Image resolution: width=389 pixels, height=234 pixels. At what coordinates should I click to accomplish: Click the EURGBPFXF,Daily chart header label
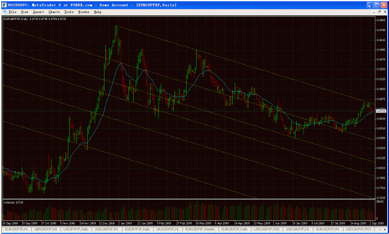click(x=16, y=19)
